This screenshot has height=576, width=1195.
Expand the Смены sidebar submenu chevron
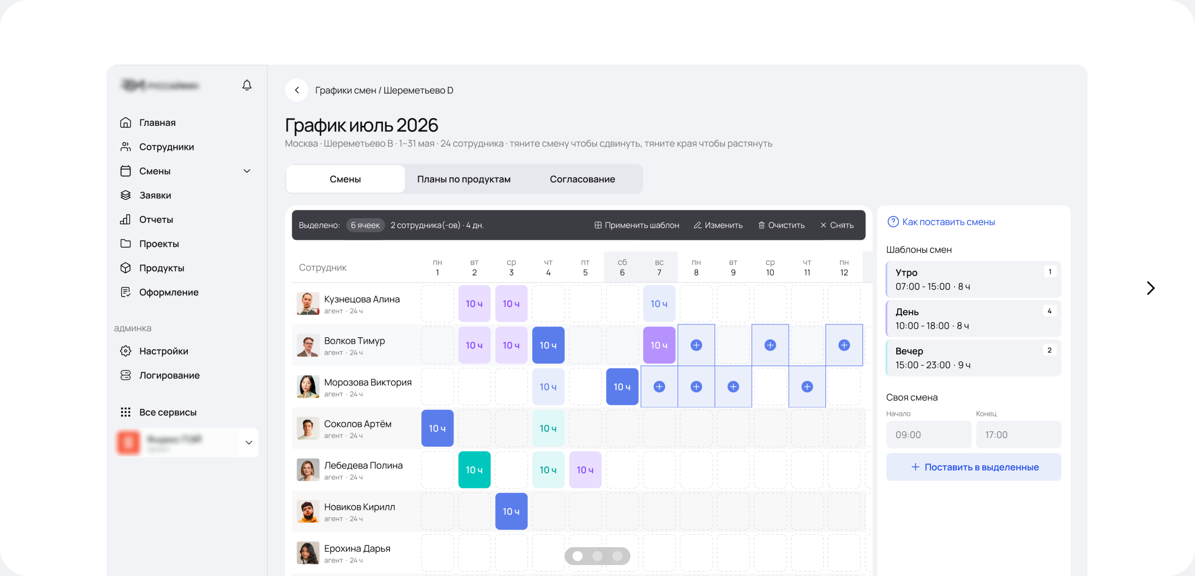[x=247, y=171]
